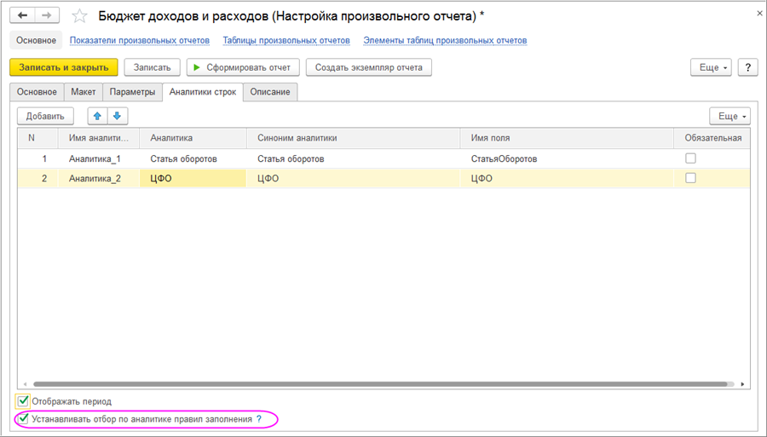Disable Устанавливать отбор по аналитике правил заполнения
Image resolution: width=767 pixels, height=437 pixels.
(x=23, y=419)
